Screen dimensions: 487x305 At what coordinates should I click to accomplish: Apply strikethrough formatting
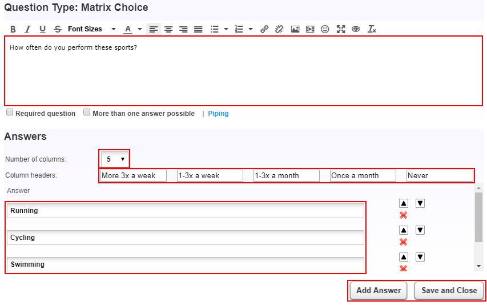click(58, 29)
